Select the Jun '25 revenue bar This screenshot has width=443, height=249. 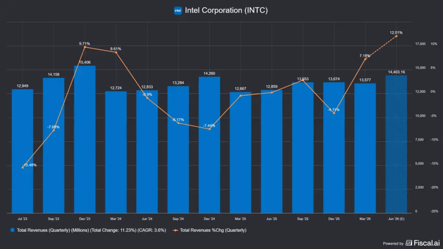point(272,152)
